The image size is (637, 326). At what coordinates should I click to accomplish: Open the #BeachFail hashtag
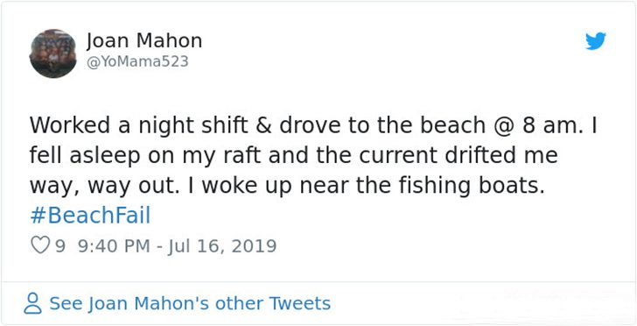90,216
